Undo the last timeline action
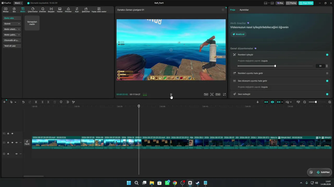Viewport: 334px width, 187px height. tap(23, 102)
